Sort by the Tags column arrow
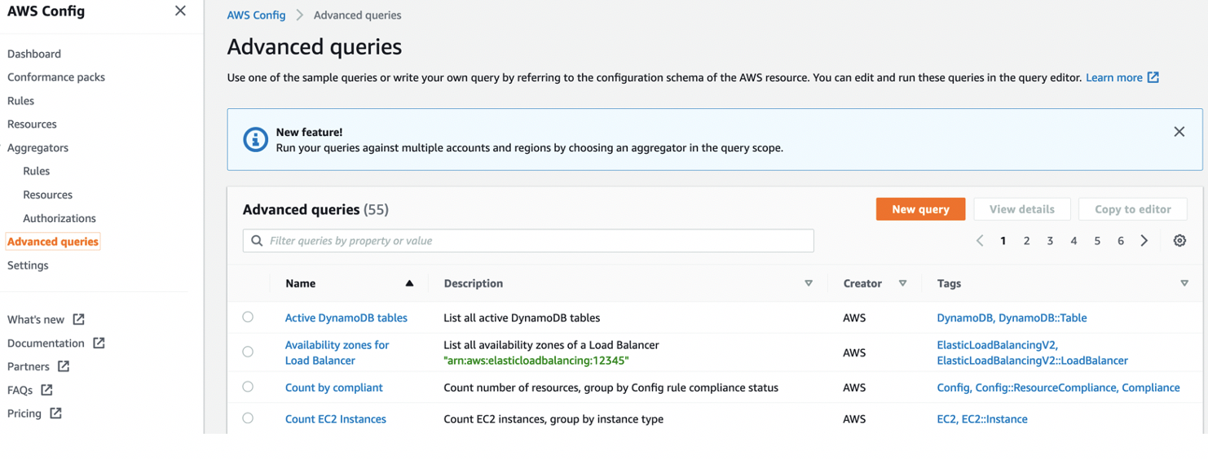 tap(1184, 283)
